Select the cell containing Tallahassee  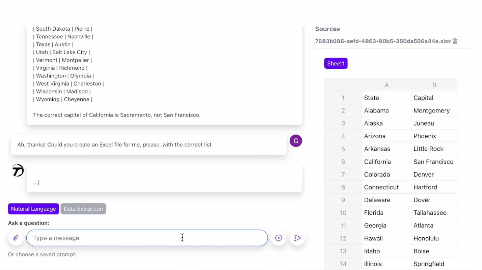point(430,212)
